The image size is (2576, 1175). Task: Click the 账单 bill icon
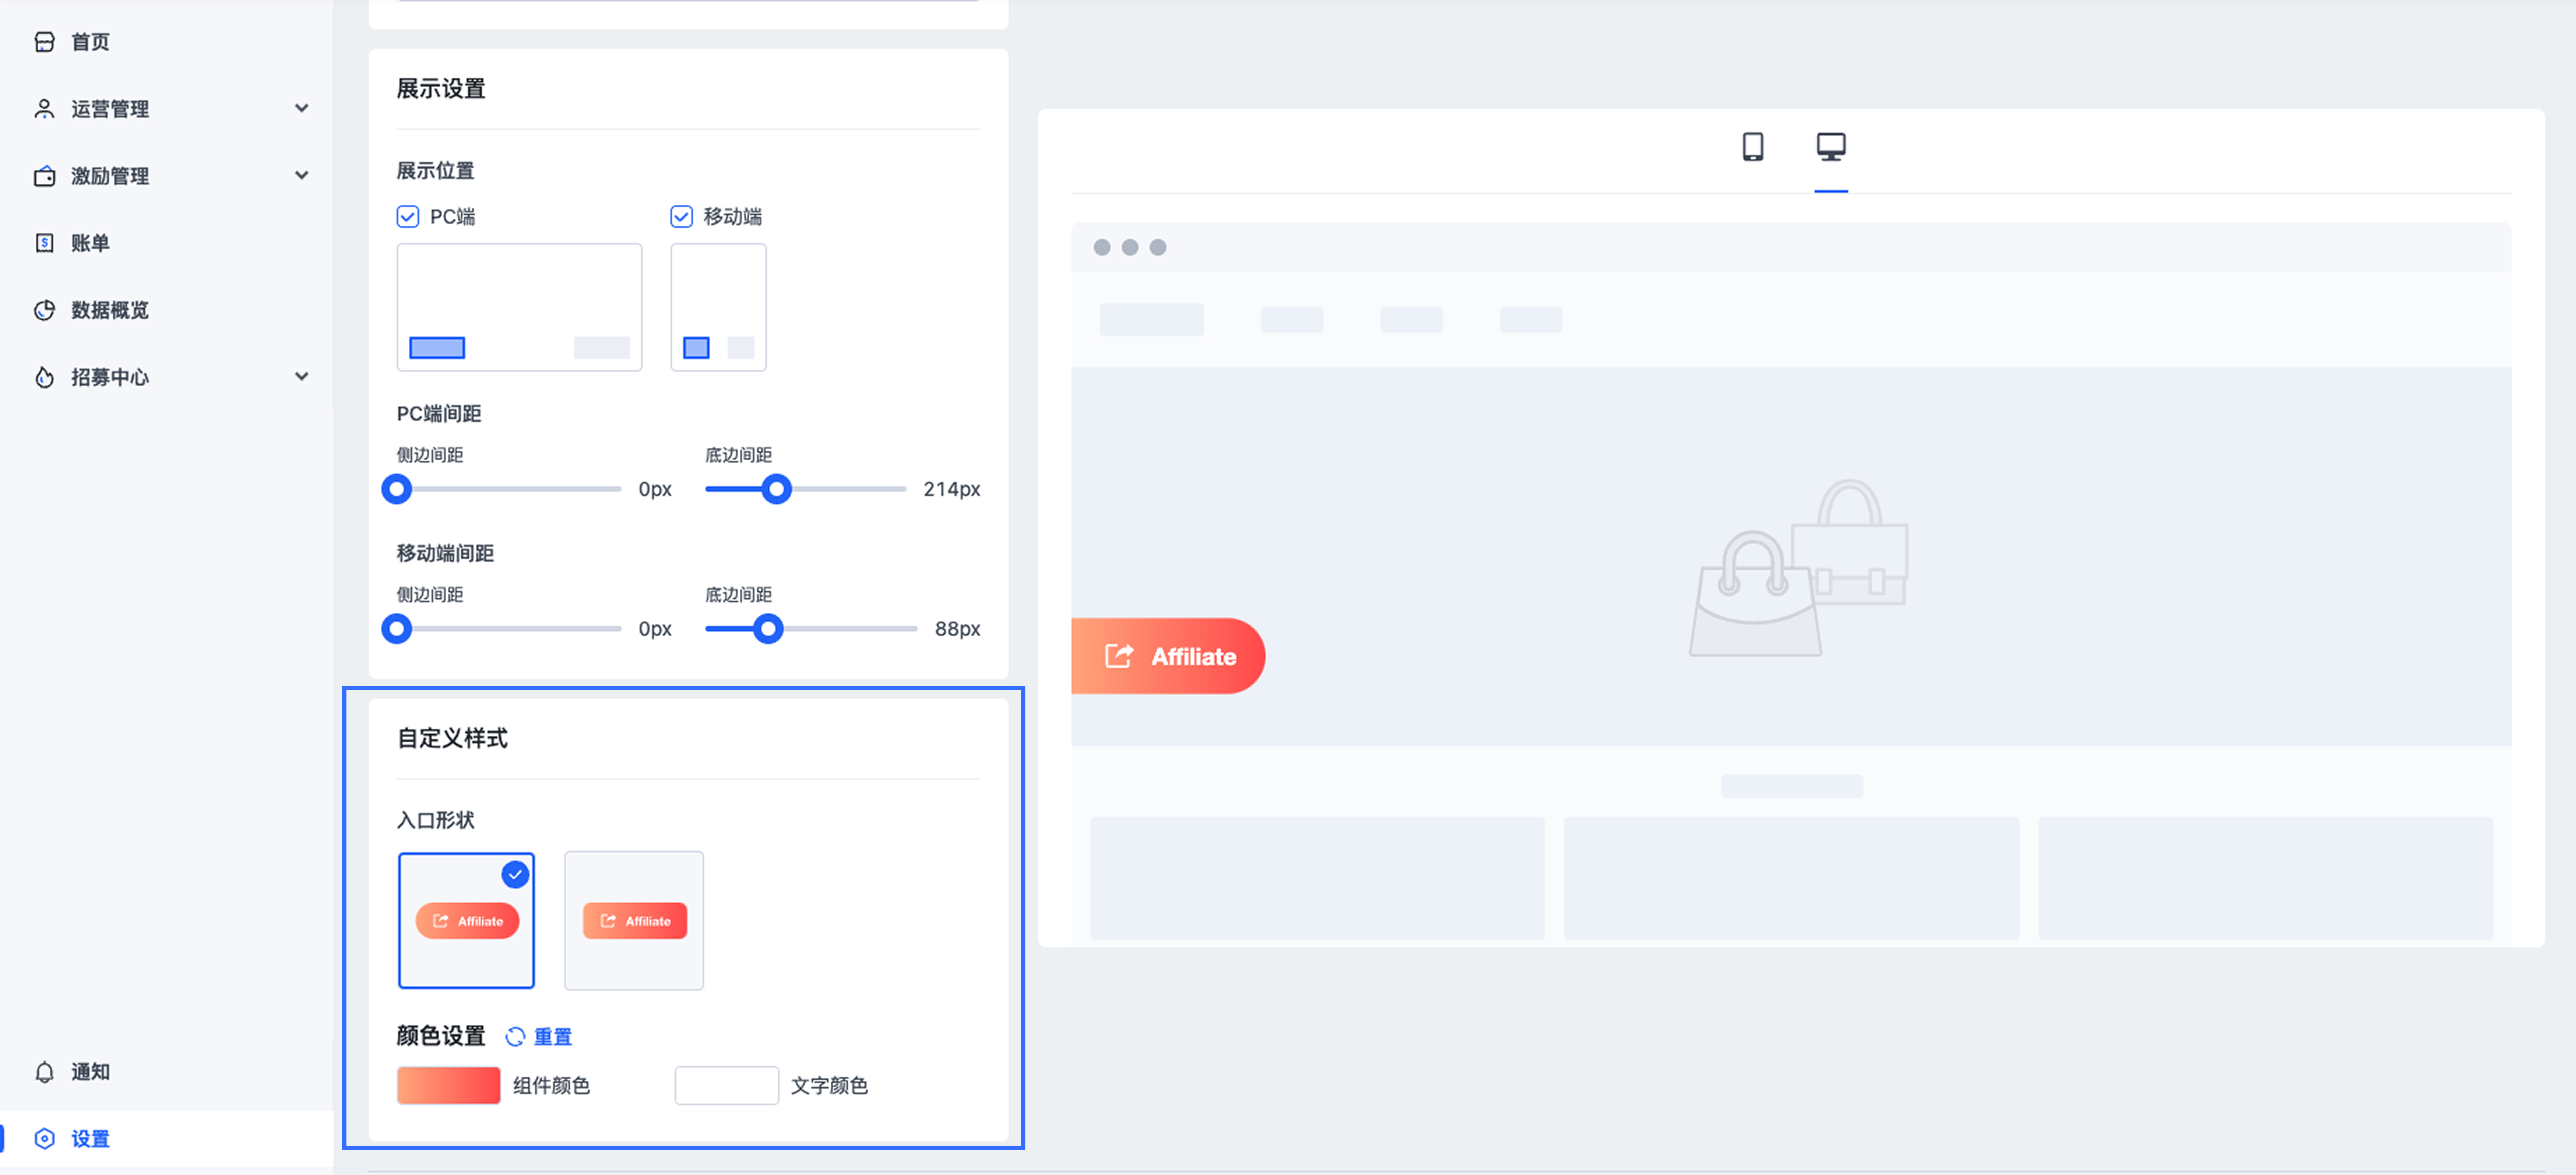tap(44, 243)
